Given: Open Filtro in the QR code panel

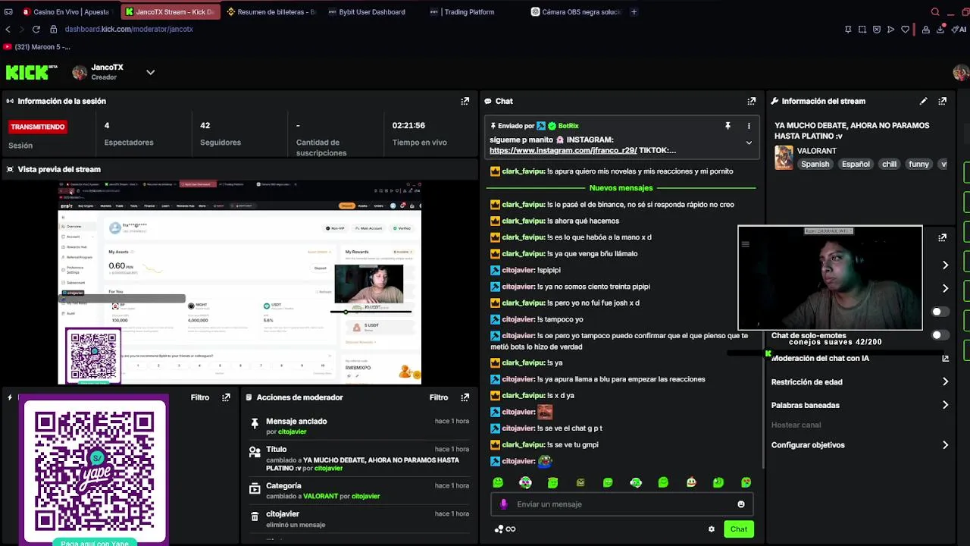Looking at the screenshot, I should pyautogui.click(x=200, y=397).
